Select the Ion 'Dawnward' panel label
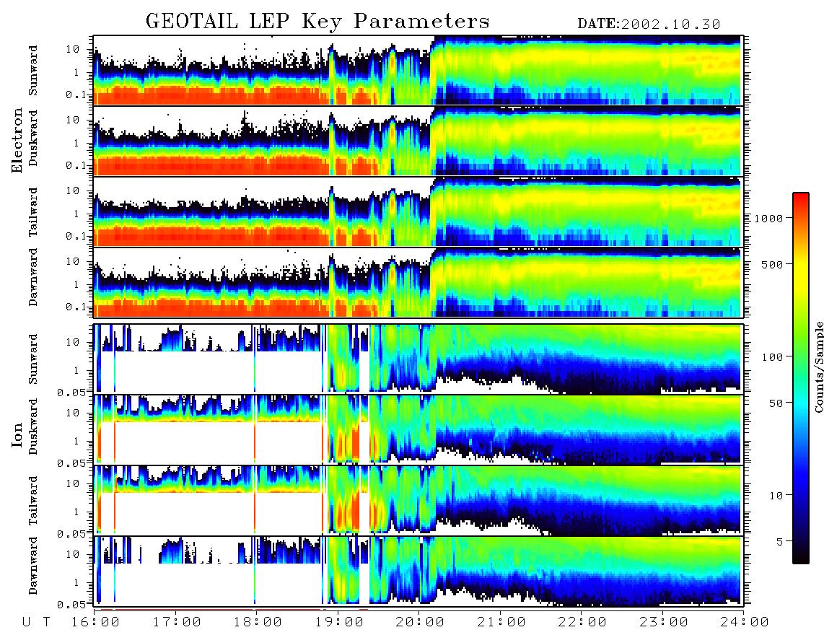 tap(33, 566)
